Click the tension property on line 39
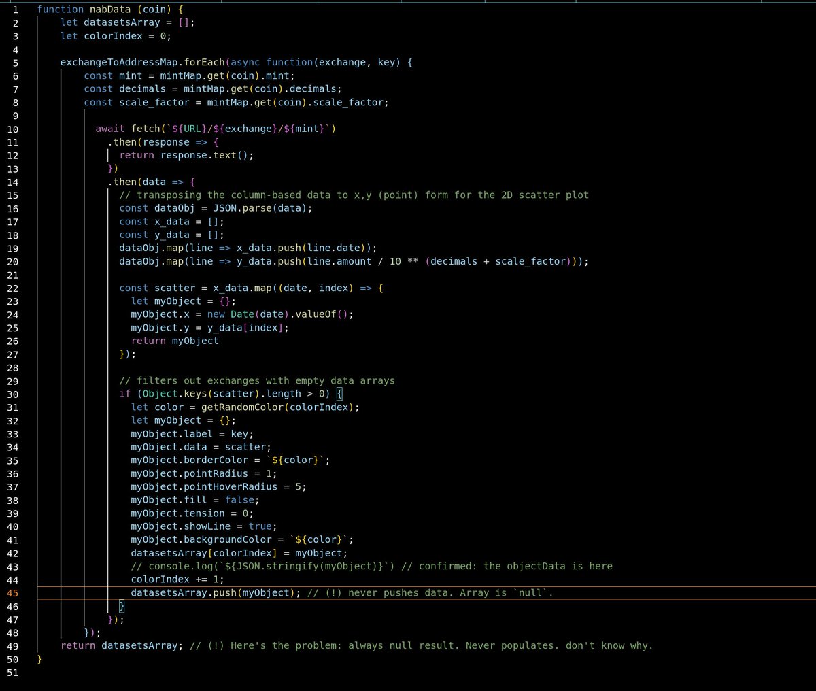The height and width of the screenshot is (691, 816). 204,513
